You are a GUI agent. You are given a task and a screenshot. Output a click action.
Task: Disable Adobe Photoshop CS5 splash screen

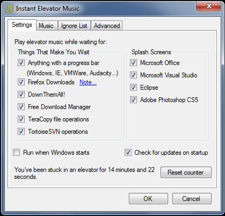133,100
